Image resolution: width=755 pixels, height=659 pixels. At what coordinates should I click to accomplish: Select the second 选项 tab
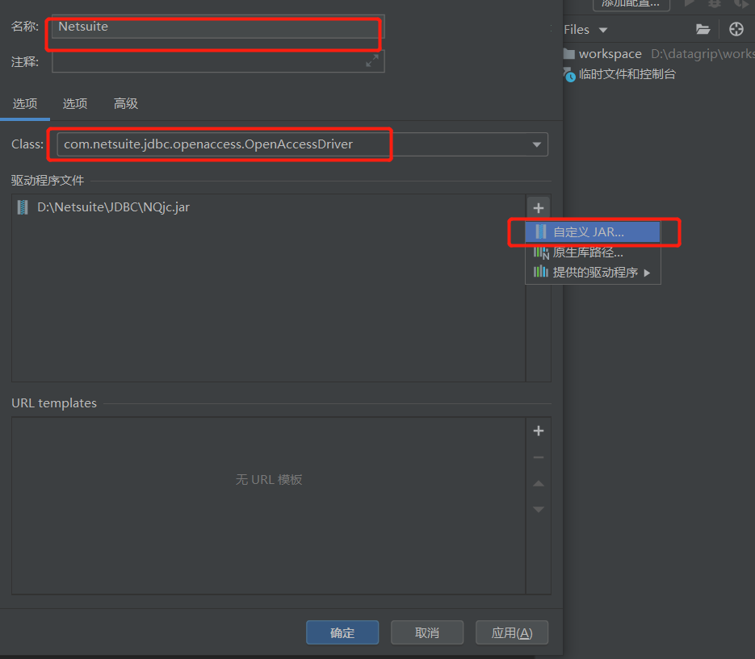pyautogui.click(x=74, y=103)
